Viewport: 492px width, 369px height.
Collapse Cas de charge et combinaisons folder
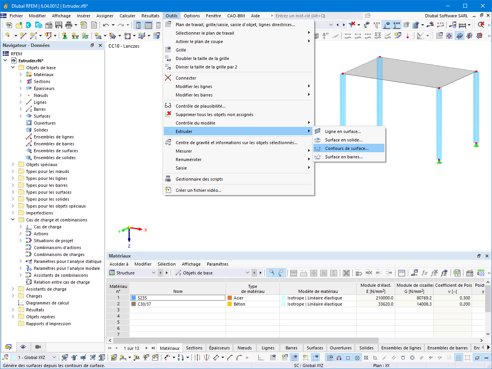pos(13,220)
